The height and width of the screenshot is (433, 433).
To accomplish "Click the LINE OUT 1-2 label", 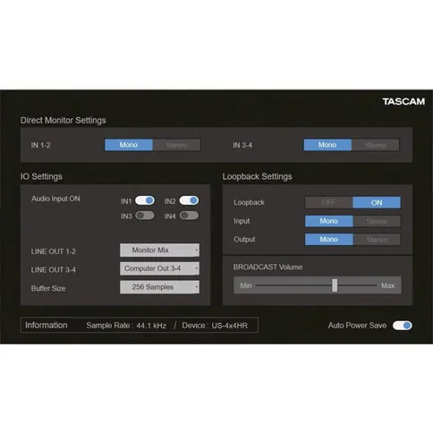I will point(54,251).
